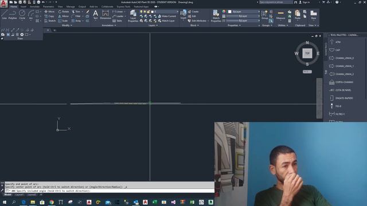Expand the Groups panel
This screenshot has height=206, width=367.
(267, 25)
